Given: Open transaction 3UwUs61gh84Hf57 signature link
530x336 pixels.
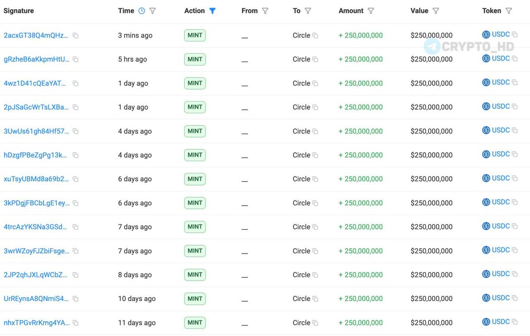Looking at the screenshot, I should click(36, 131).
